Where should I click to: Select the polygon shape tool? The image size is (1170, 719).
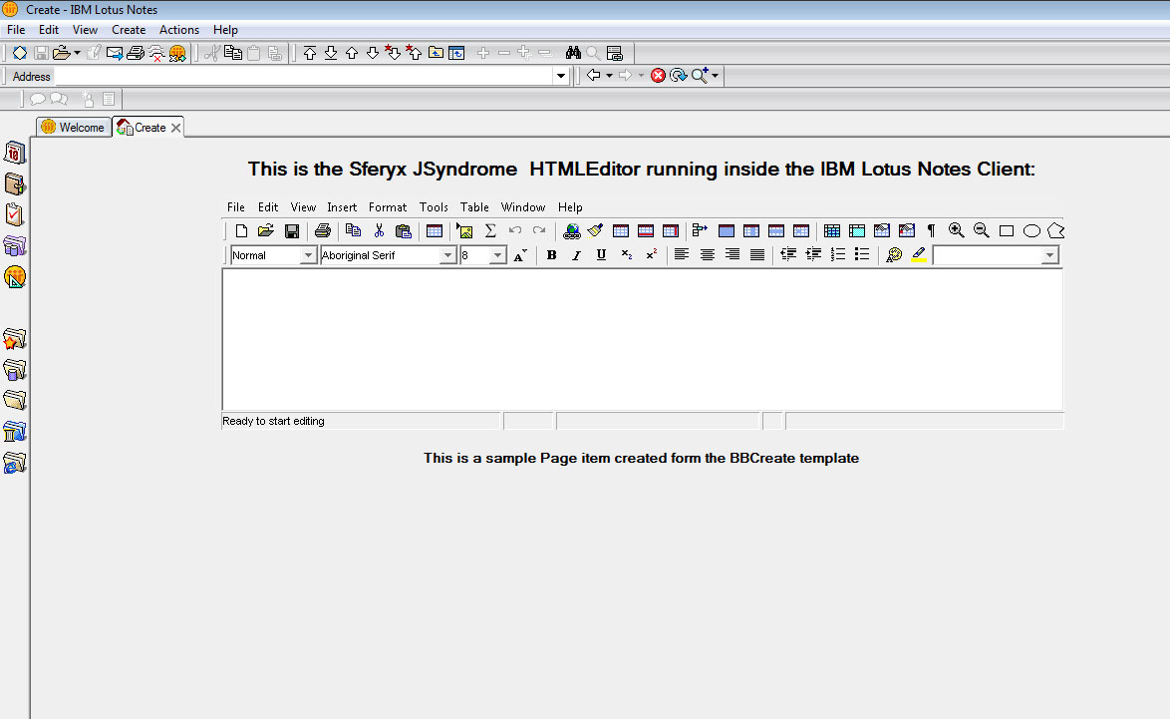[x=1055, y=230]
